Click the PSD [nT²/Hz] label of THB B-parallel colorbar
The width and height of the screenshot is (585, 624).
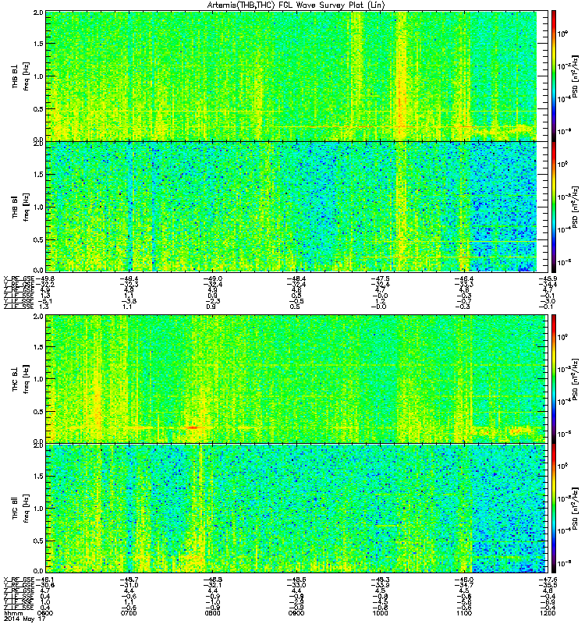pos(575,207)
